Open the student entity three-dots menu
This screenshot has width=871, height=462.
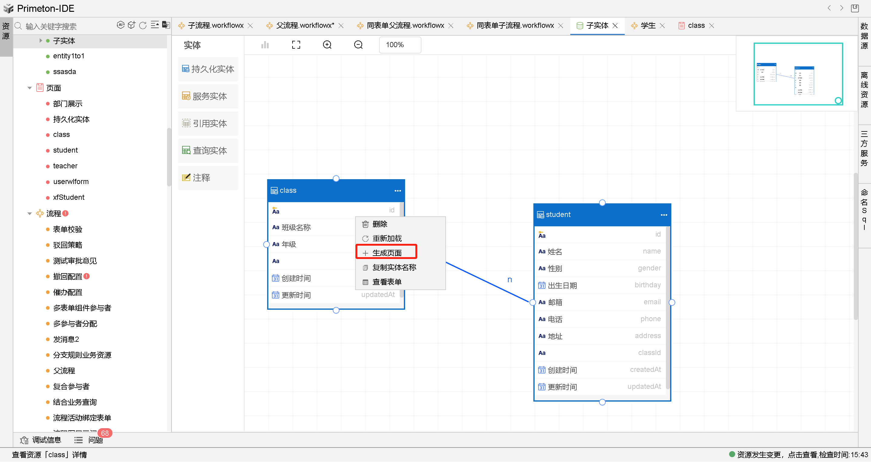[664, 215]
